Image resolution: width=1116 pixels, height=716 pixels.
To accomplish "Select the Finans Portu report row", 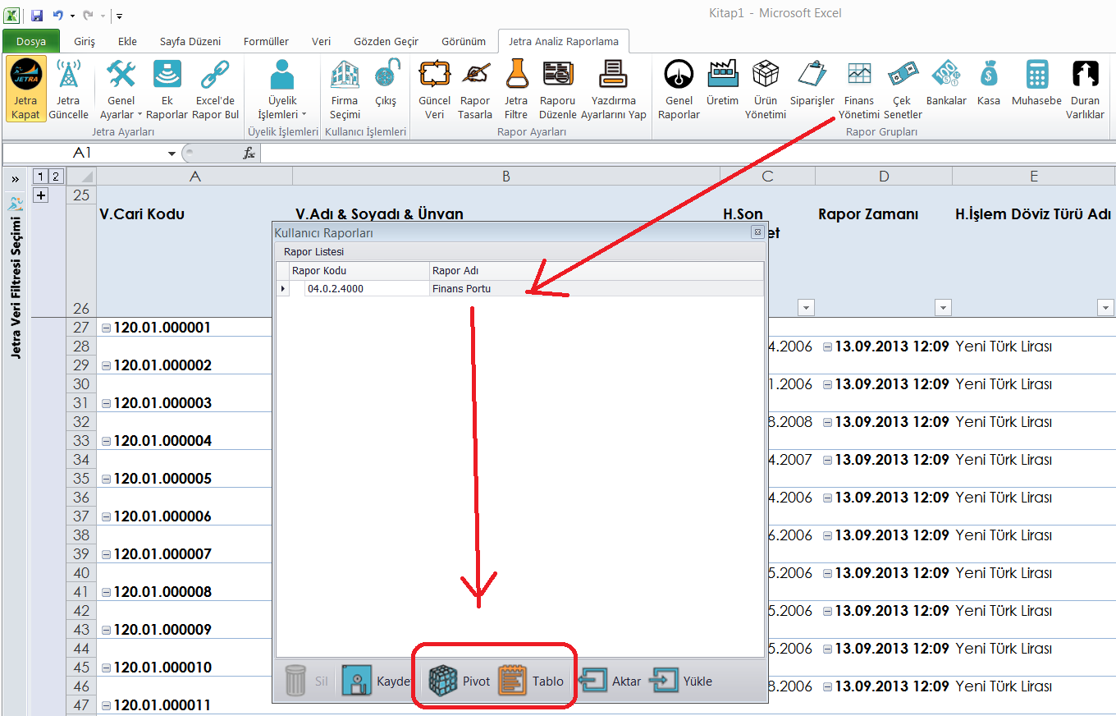I will pyautogui.click(x=520, y=288).
